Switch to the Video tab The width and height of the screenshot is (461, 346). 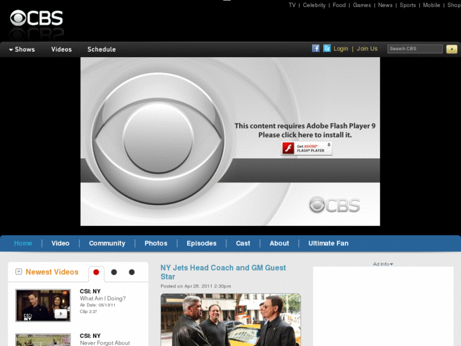pyautogui.click(x=60, y=243)
